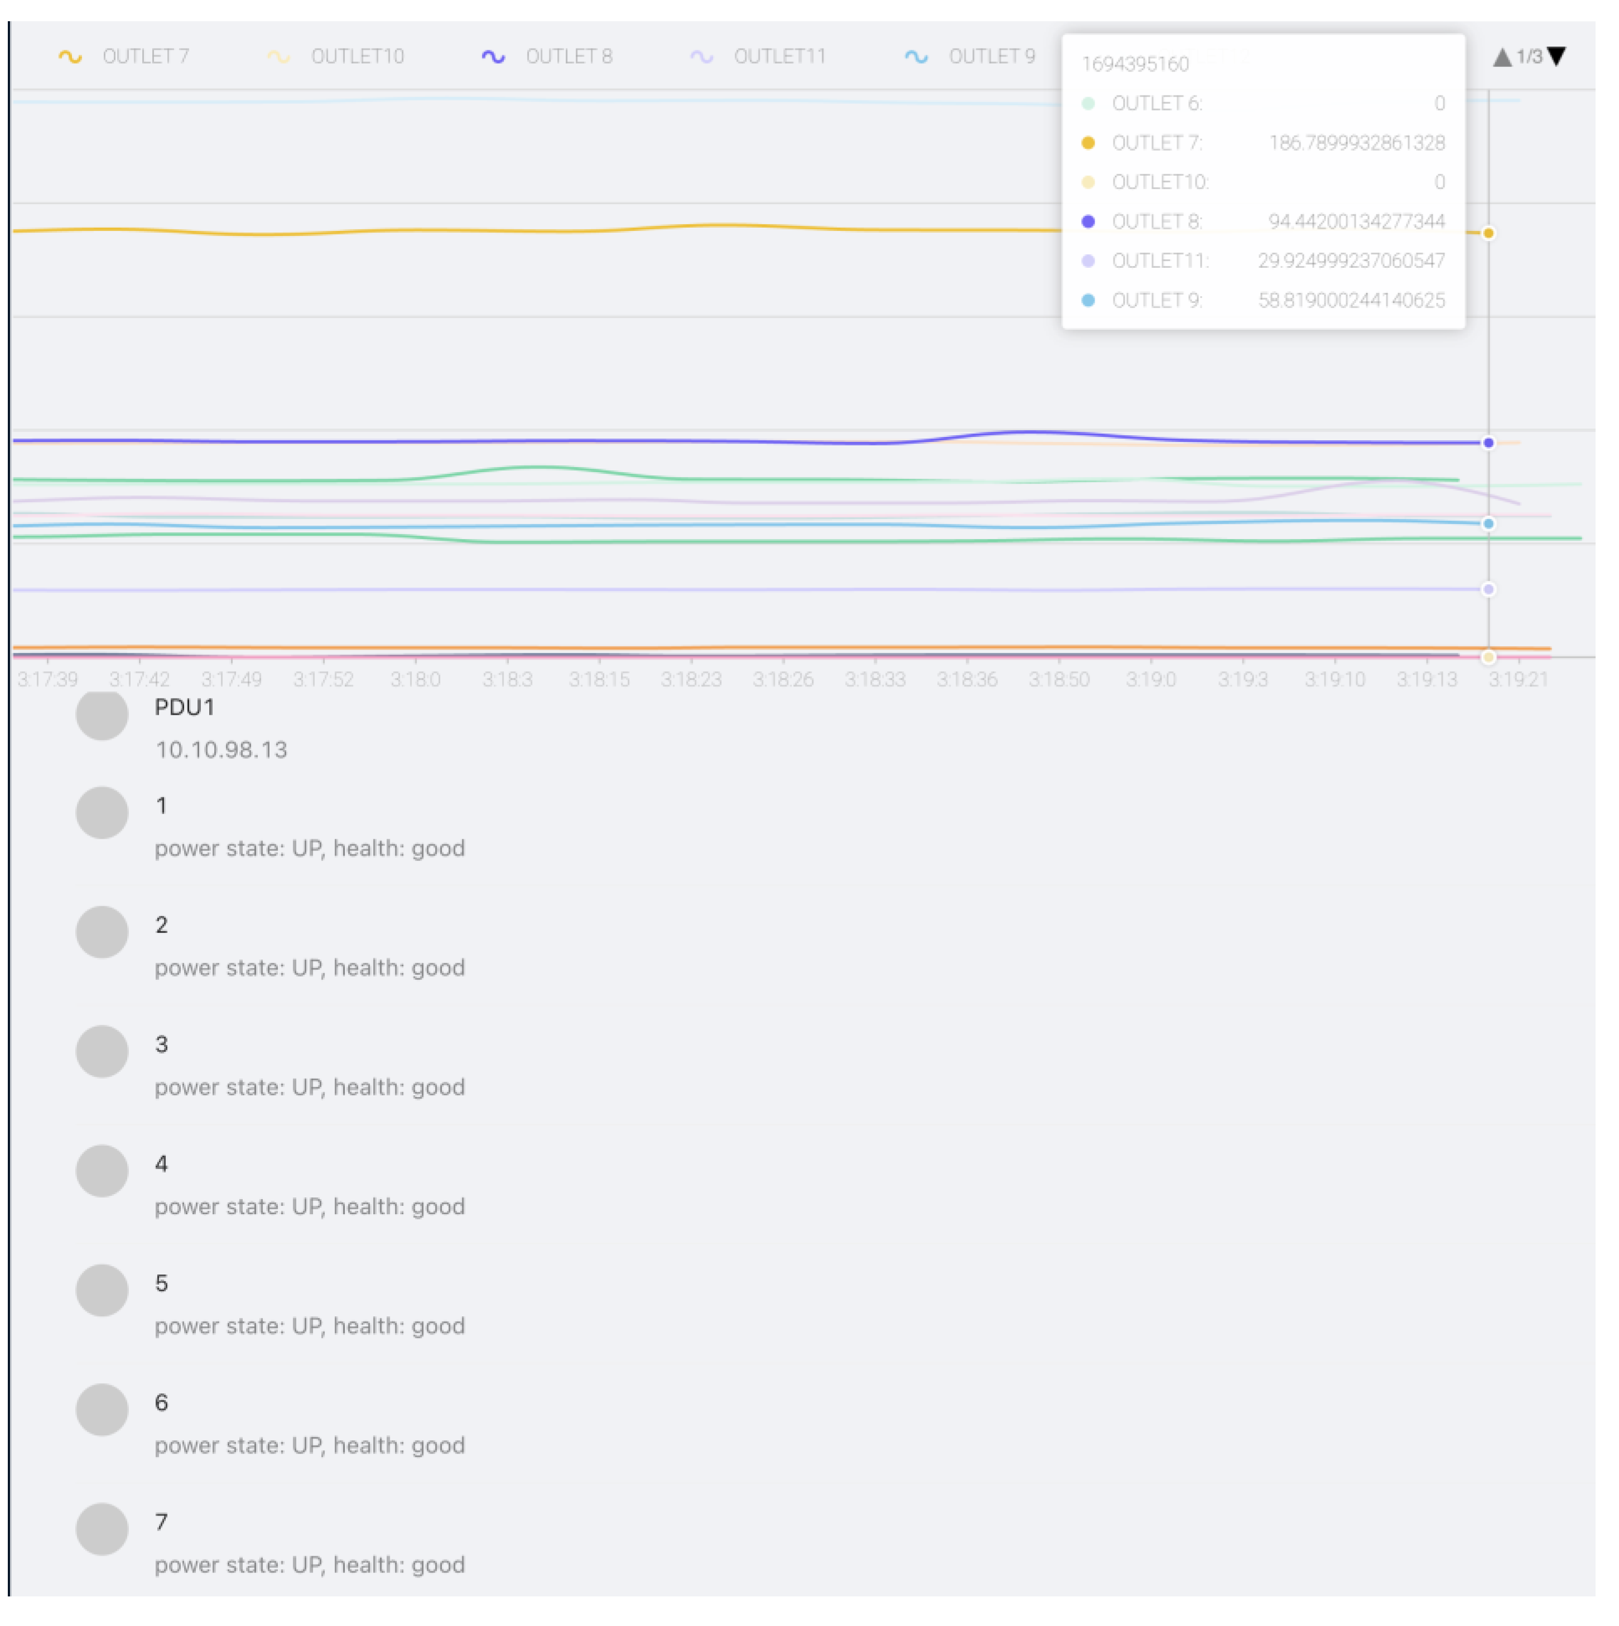Click outlet 5 status circle icon
Screen dimensions: 1619x1626
click(x=102, y=1291)
